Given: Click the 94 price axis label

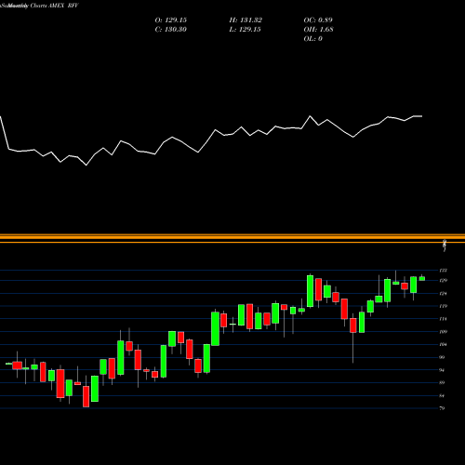Looking at the screenshot, I should point(443,370).
